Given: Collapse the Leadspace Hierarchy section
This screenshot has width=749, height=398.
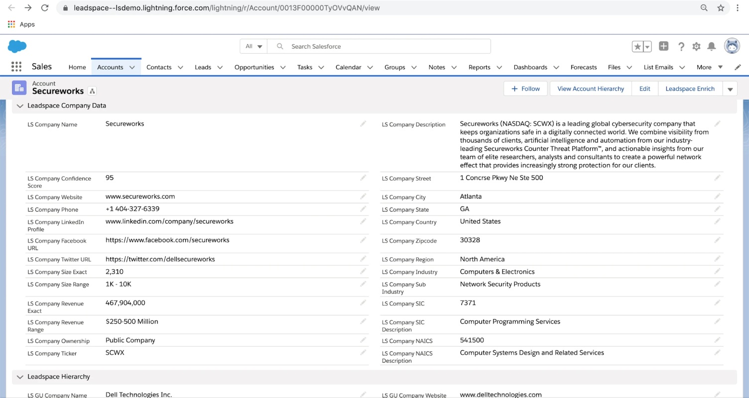Looking at the screenshot, I should tap(20, 377).
